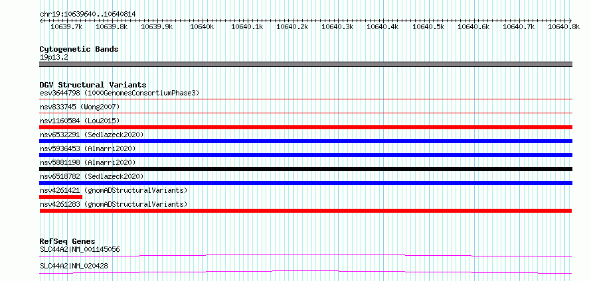This screenshot has height=281, width=591.
Task: Open SLC44A2|NM_020428 gene label
Action: tap(74, 266)
